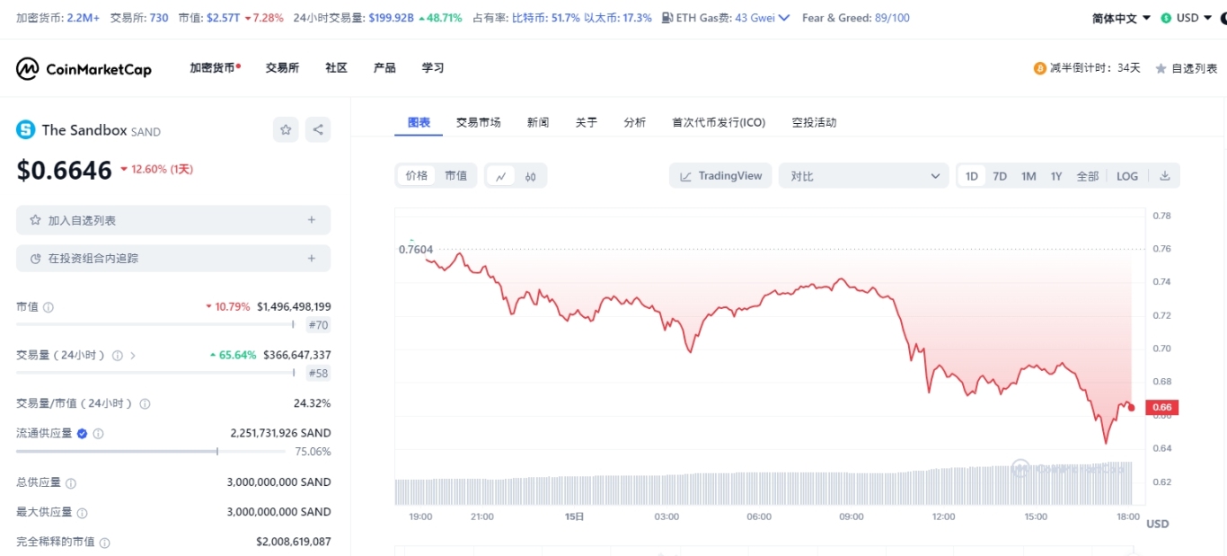Click the red current price point on chart
This screenshot has width=1227, height=556.
pyautogui.click(x=1132, y=408)
